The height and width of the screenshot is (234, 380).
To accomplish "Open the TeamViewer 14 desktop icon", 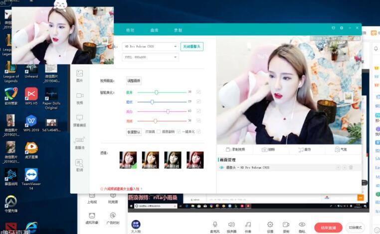I will (31, 179).
